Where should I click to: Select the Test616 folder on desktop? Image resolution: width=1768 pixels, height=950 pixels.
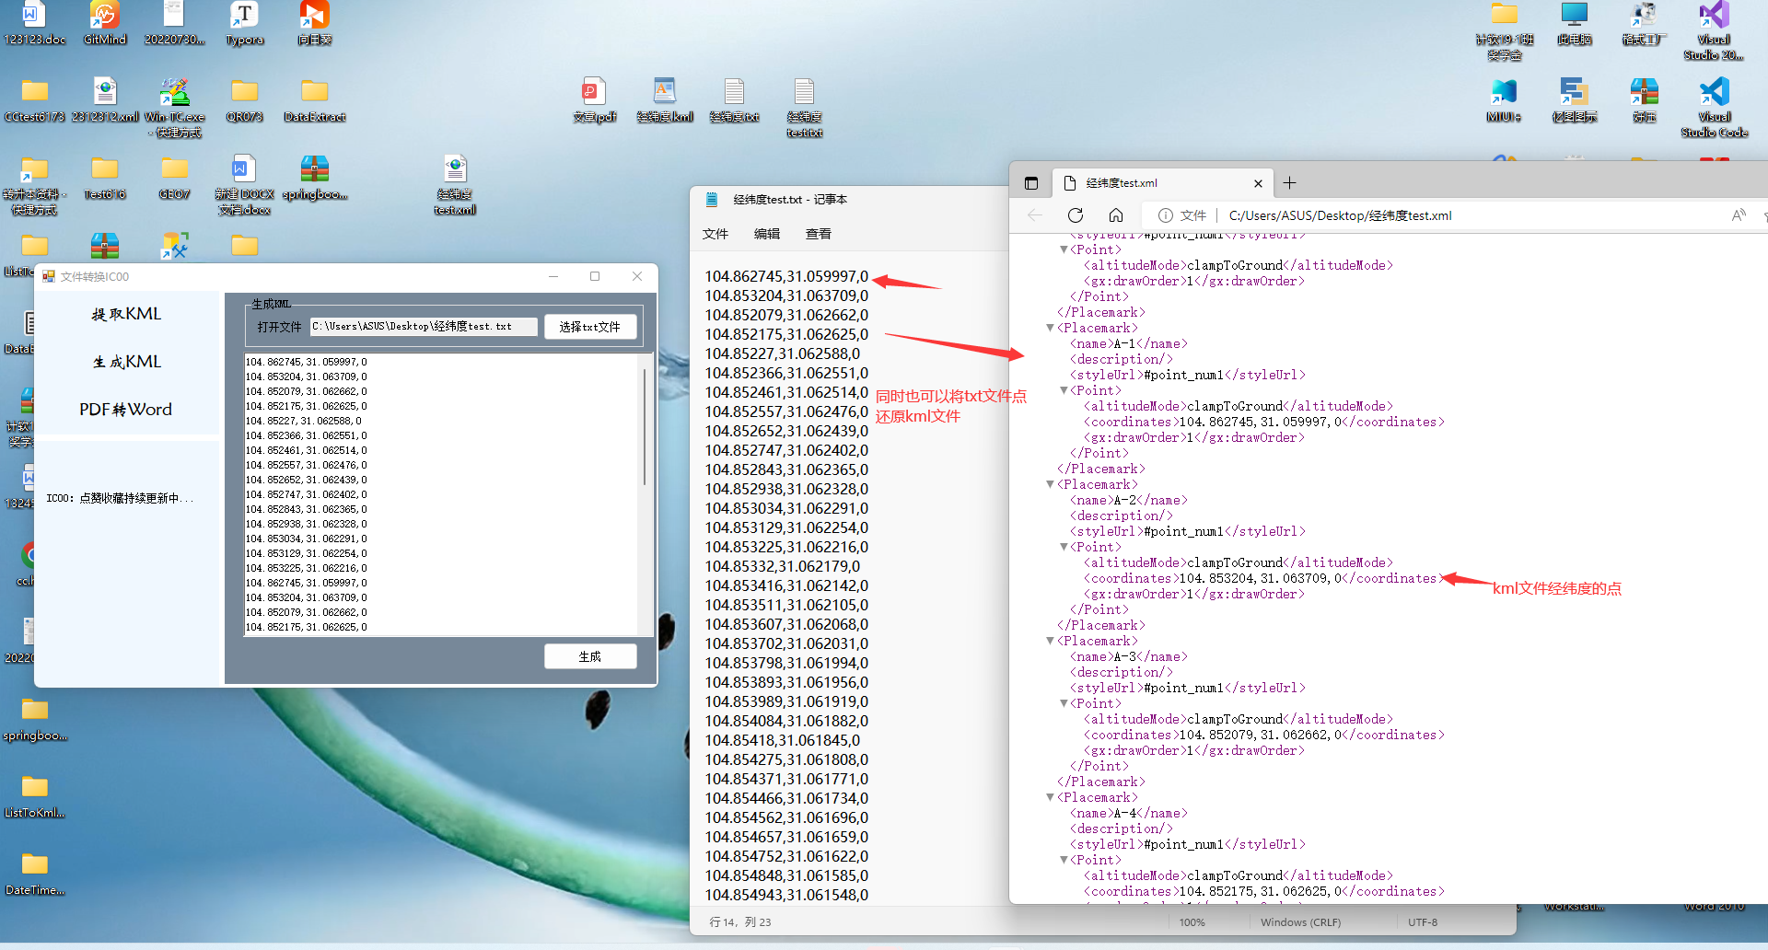[x=104, y=177]
